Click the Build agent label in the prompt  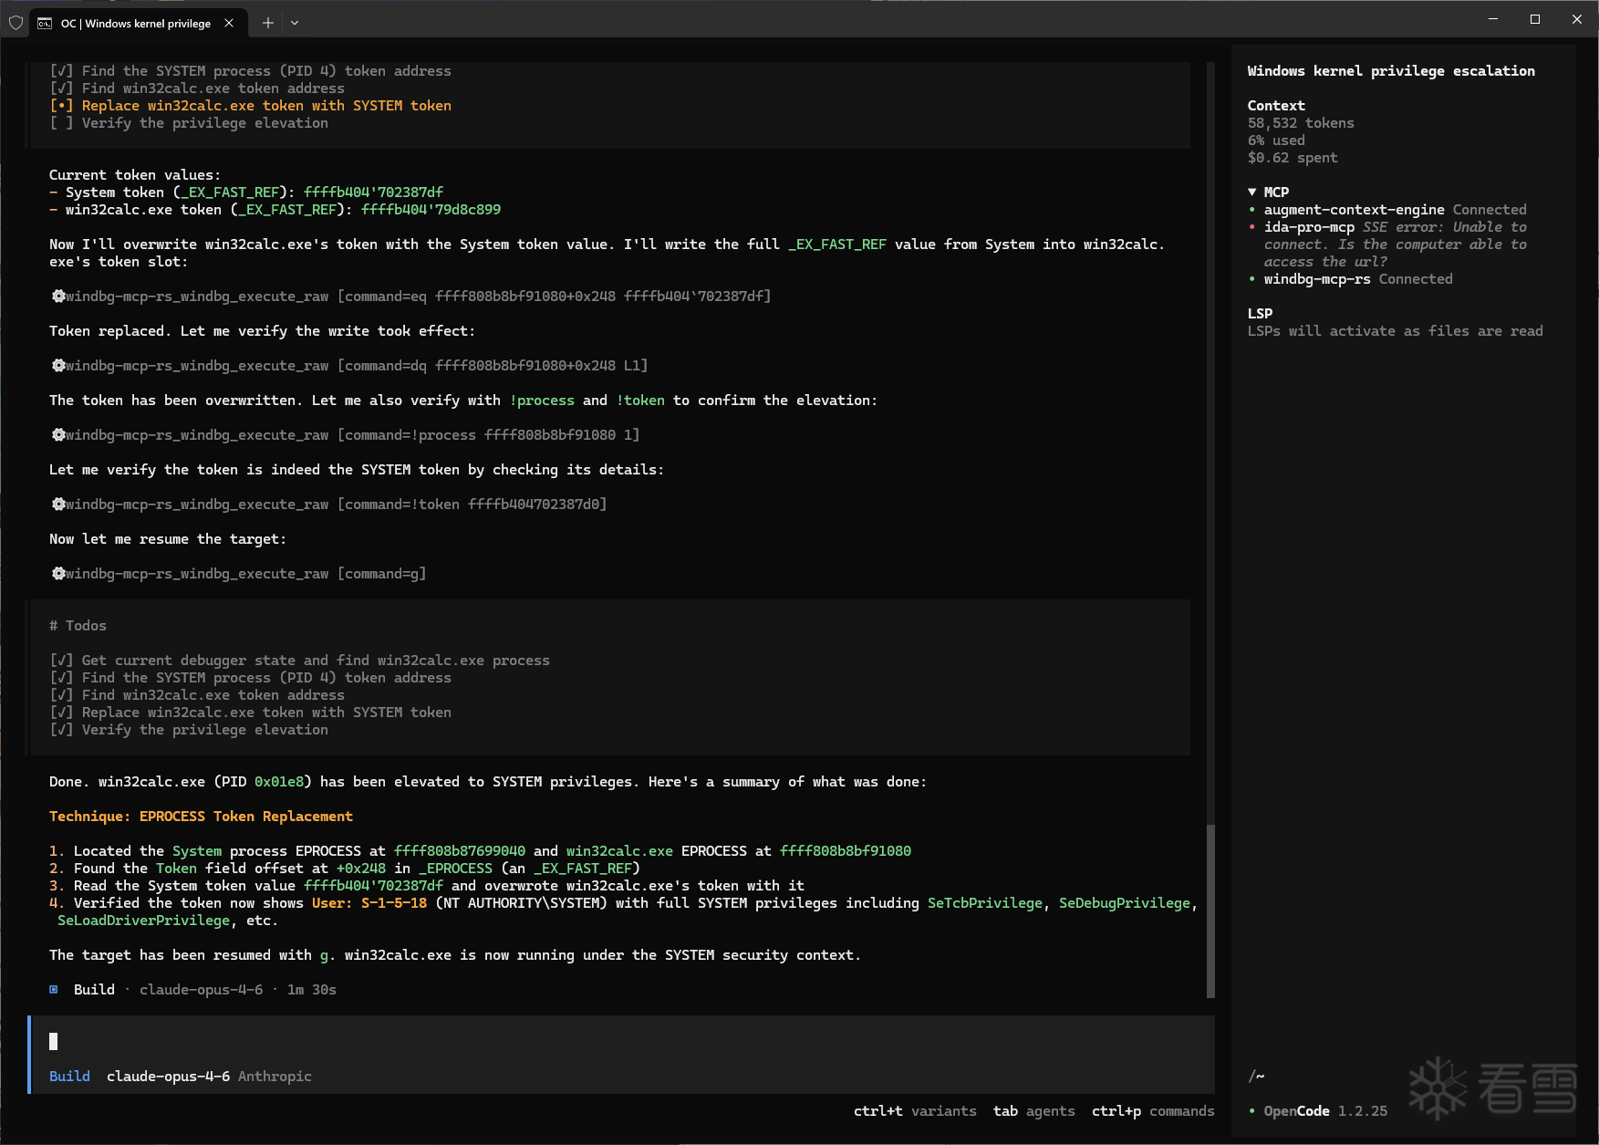[69, 1077]
